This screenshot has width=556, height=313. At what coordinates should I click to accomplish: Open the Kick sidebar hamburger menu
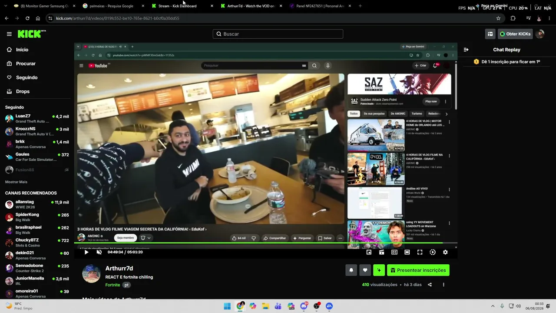[x=9, y=34]
